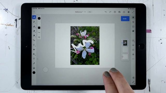The height and width of the screenshot is (93, 166).
Task: Go back with the top-left arrow
Action: [34, 12]
